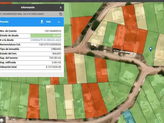Click the KML label
The height and width of the screenshot is (123, 164).
(49, 22)
